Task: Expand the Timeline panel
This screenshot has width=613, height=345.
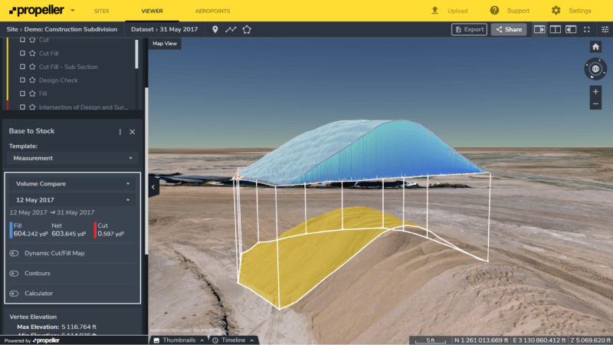Action: pos(234,340)
